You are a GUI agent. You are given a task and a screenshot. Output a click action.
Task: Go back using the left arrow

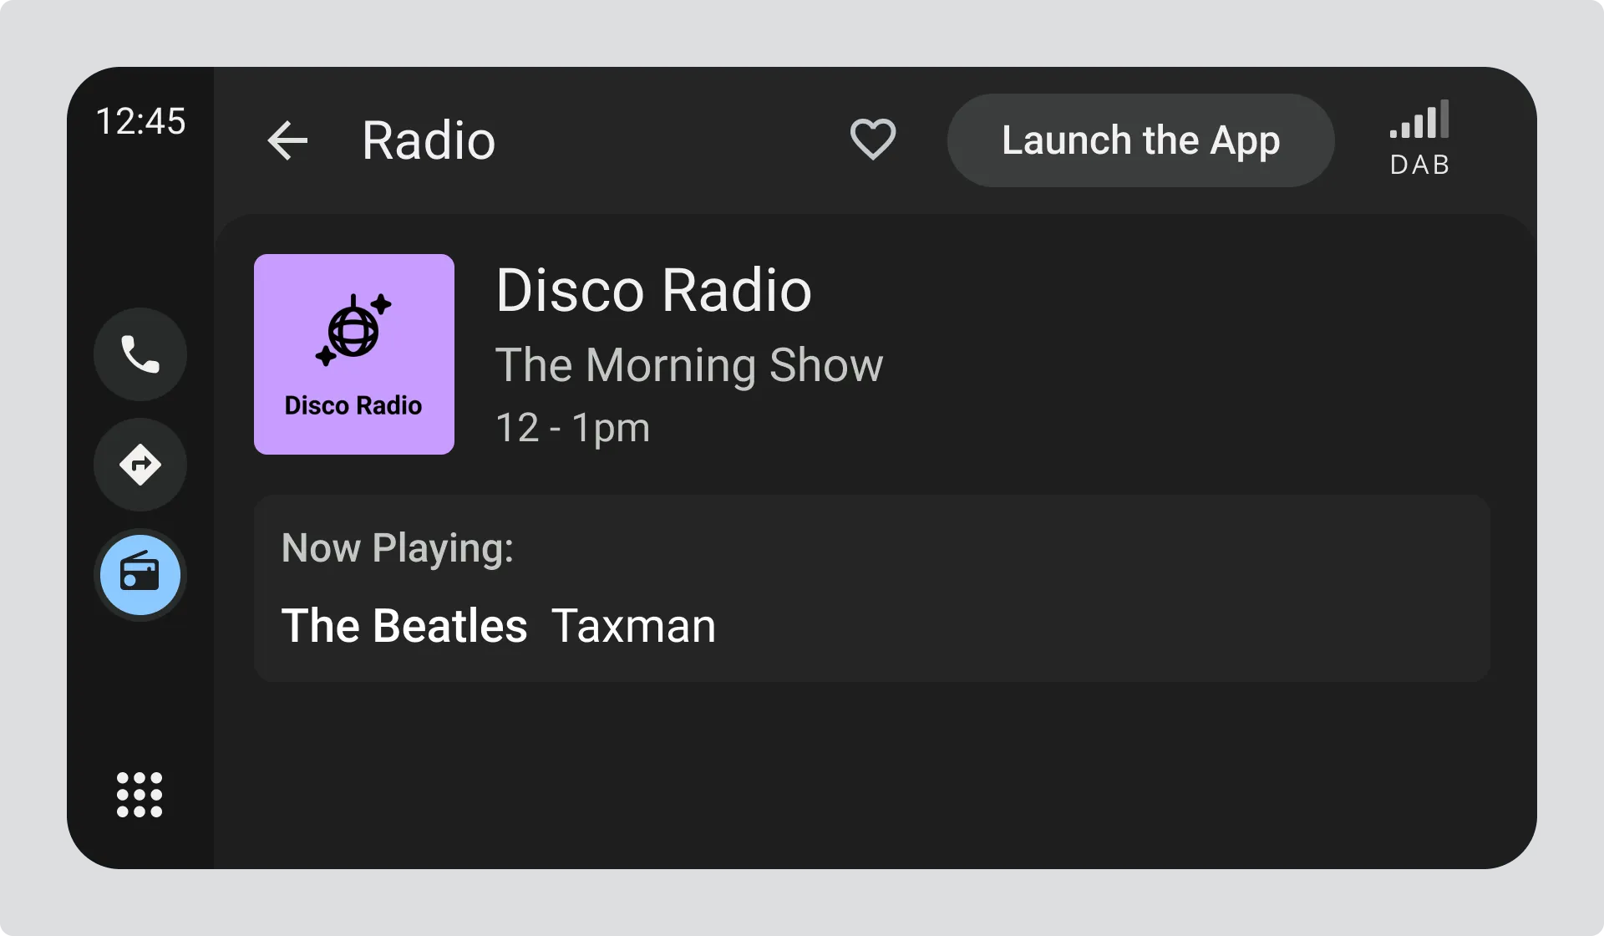287,140
